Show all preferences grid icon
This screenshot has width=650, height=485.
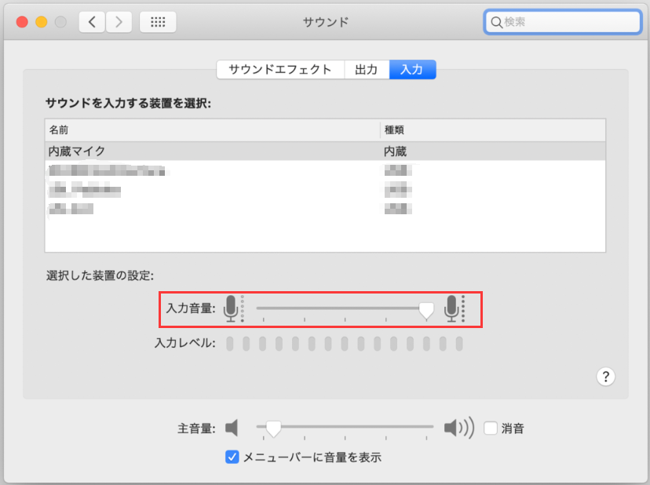157,22
